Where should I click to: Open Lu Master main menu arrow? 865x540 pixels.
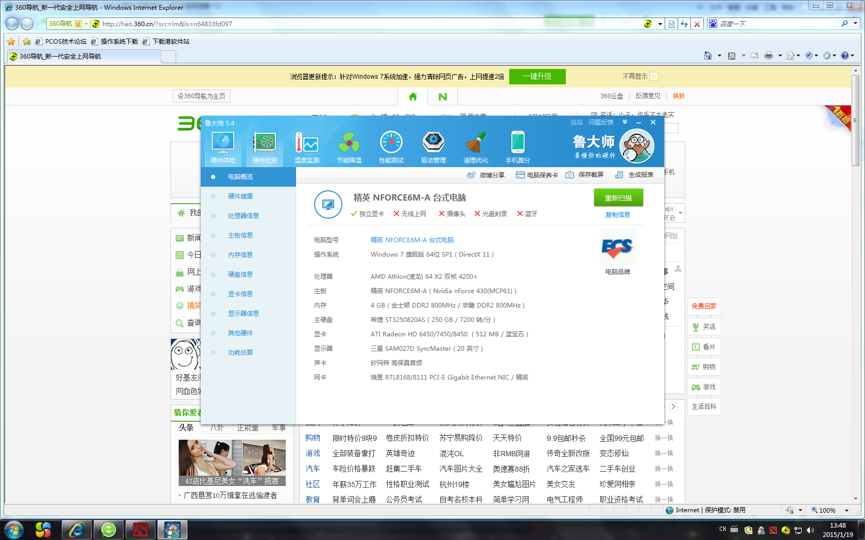(625, 122)
